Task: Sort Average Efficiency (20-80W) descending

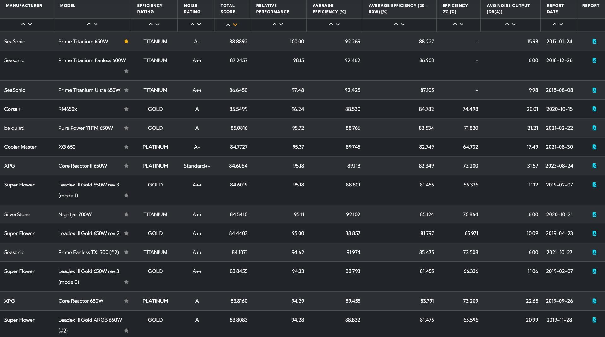Action: (x=403, y=24)
